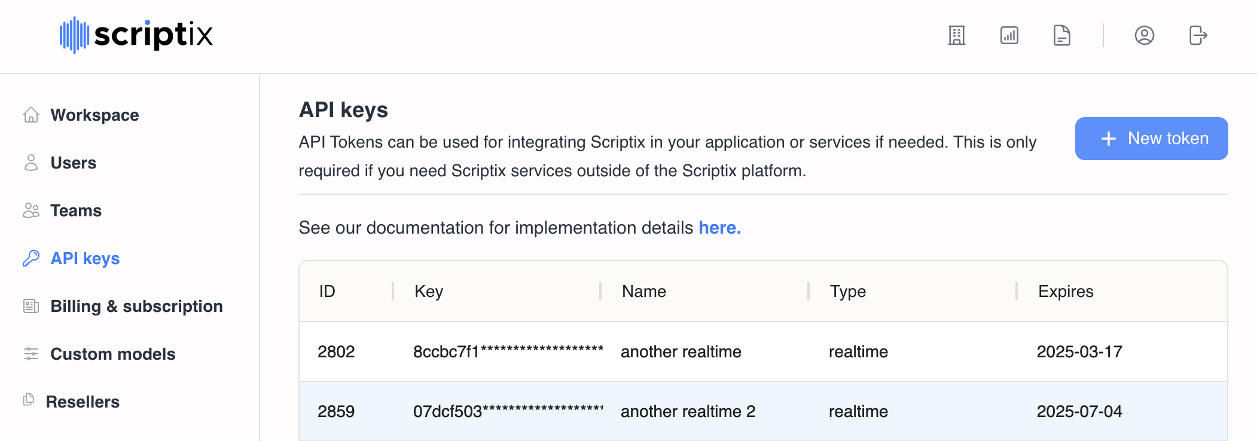This screenshot has width=1257, height=441.
Task: Sort by Type column header
Action: 848,291
